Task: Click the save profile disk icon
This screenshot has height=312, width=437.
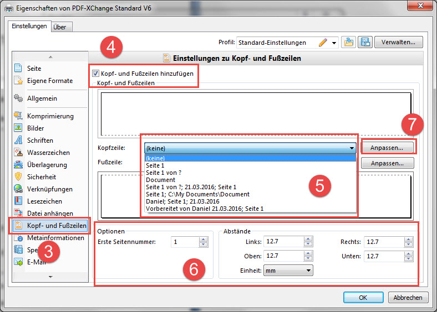Action: click(x=365, y=42)
